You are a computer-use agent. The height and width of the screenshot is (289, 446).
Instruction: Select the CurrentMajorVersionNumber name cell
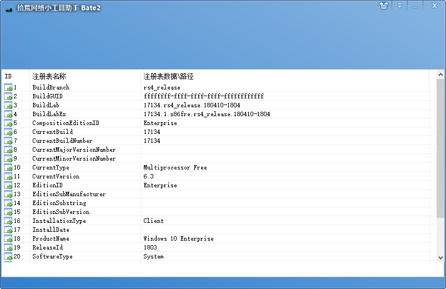tap(74, 150)
